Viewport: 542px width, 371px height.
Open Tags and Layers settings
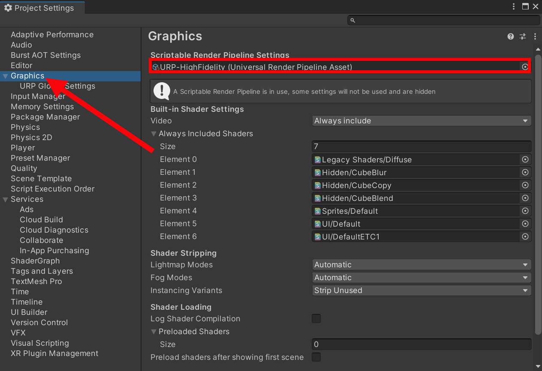pos(42,271)
